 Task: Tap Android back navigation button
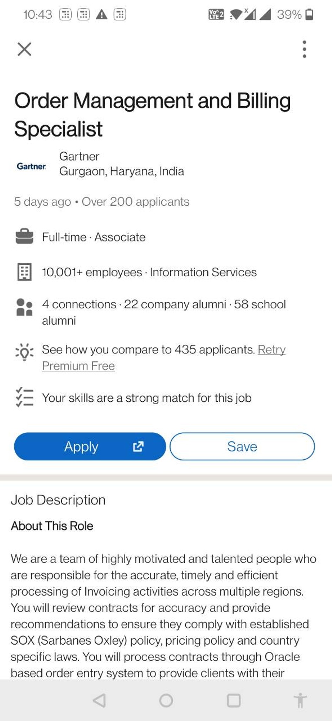99,700
